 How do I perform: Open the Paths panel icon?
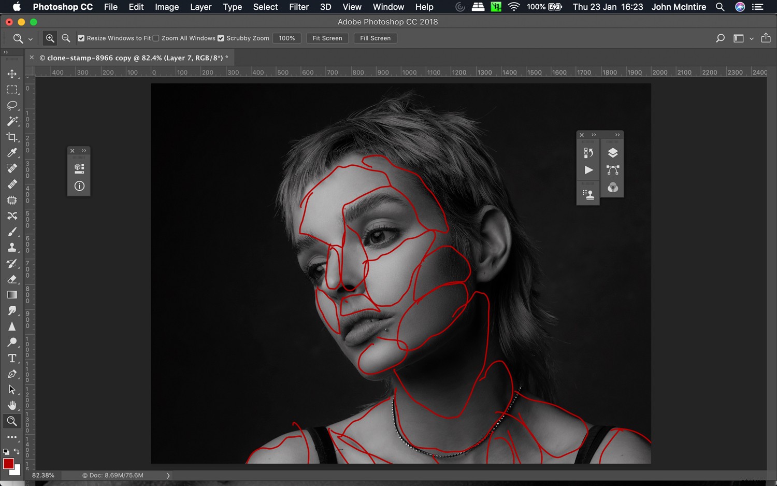(613, 170)
